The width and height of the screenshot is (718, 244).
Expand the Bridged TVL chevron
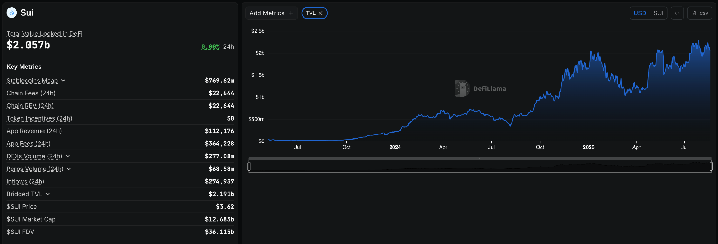(48, 194)
